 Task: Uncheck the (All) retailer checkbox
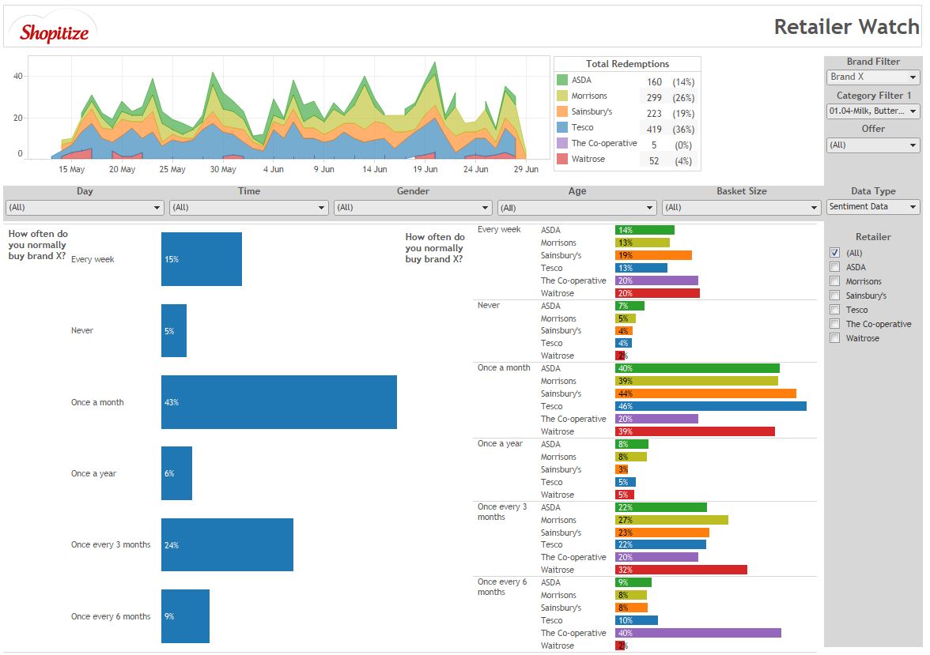[835, 253]
